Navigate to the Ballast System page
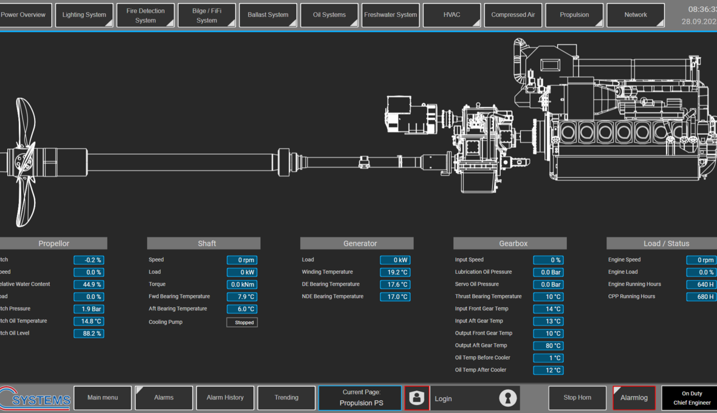Screen dimensions: 717x413 coord(268,15)
